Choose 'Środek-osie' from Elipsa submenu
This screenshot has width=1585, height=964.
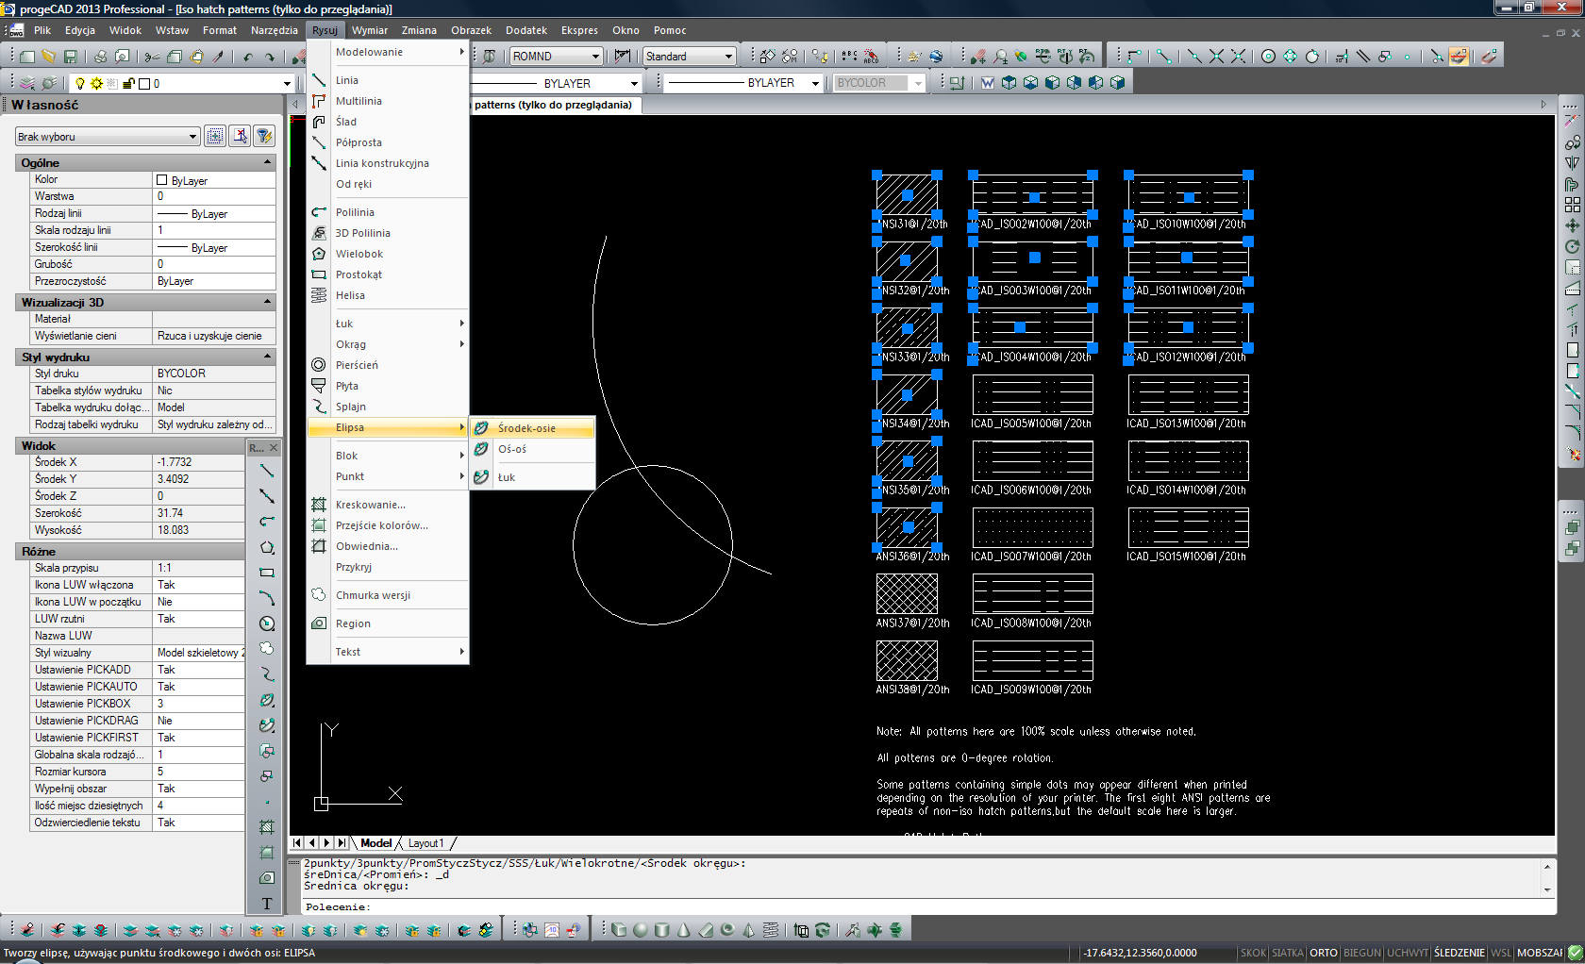pos(526,428)
